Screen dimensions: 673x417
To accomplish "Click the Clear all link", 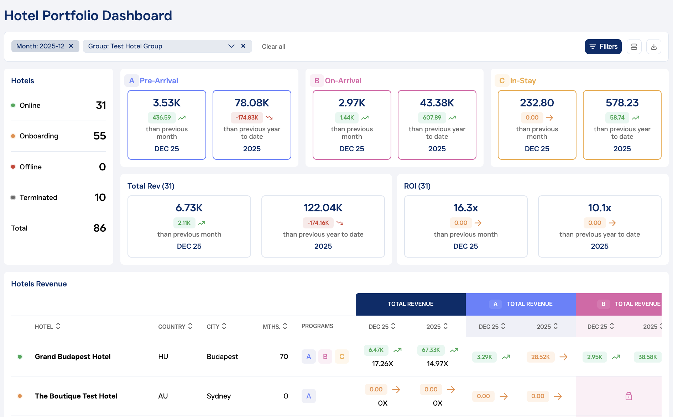I will click(273, 47).
